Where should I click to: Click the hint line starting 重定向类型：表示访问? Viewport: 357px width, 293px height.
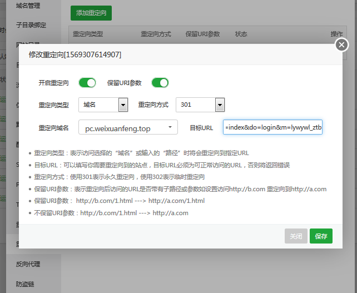(141, 153)
